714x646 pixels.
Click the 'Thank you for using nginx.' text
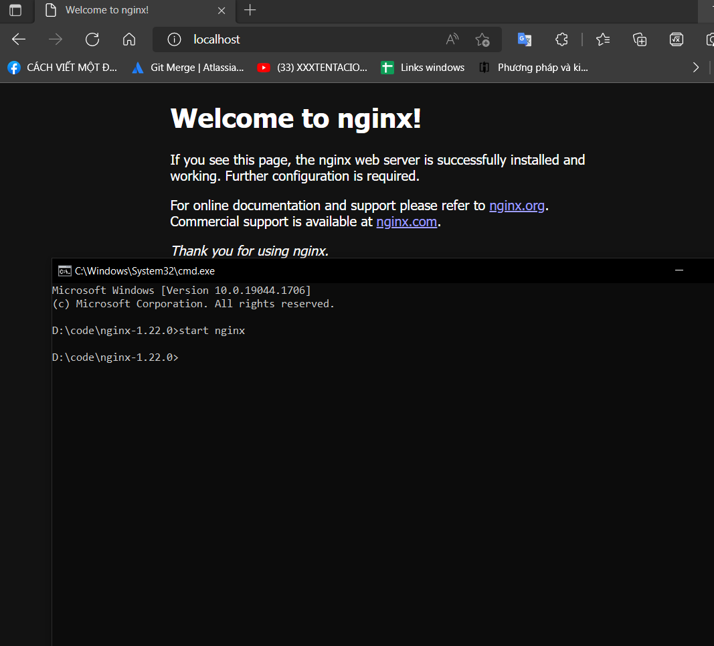click(x=250, y=251)
